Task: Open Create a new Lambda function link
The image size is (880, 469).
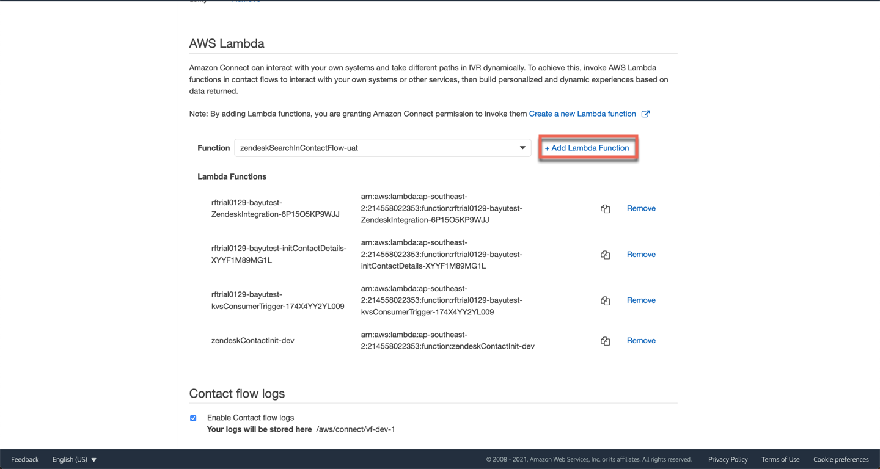Action: coord(582,114)
